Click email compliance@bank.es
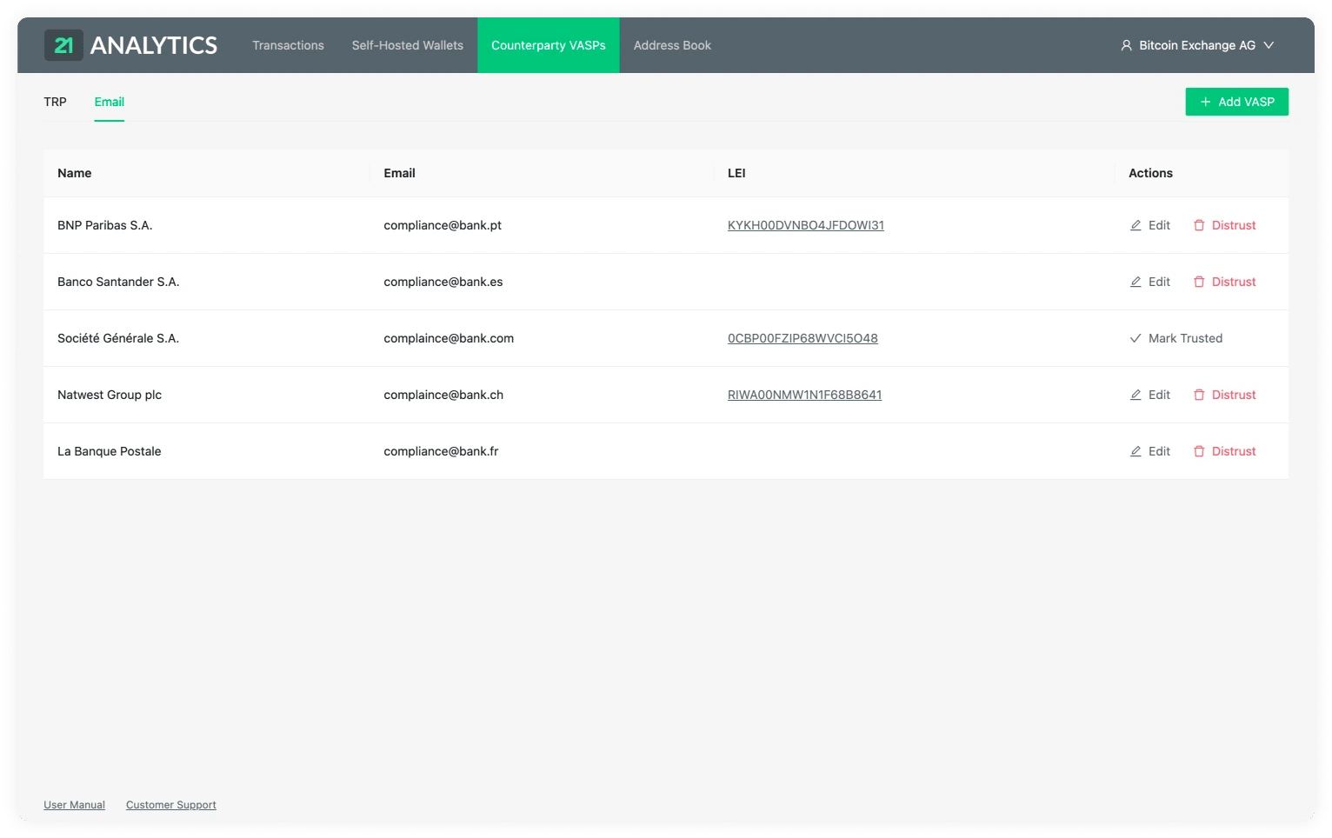 tap(443, 282)
